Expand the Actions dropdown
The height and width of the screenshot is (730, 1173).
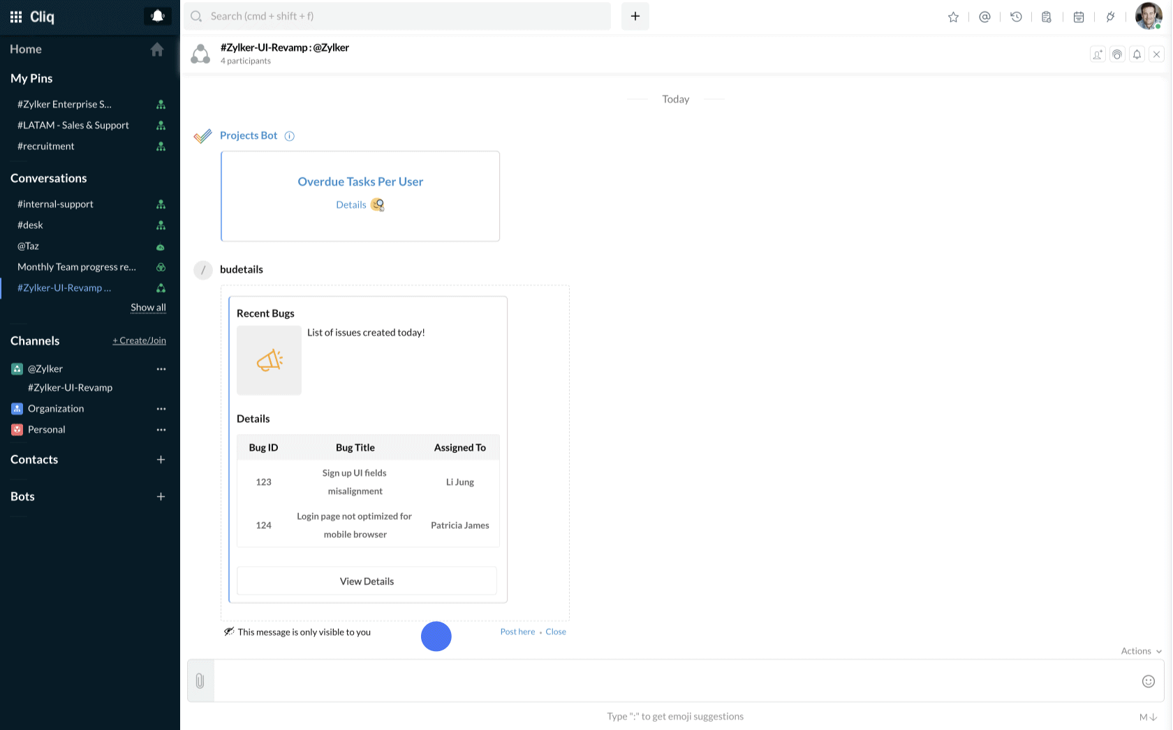click(1141, 651)
